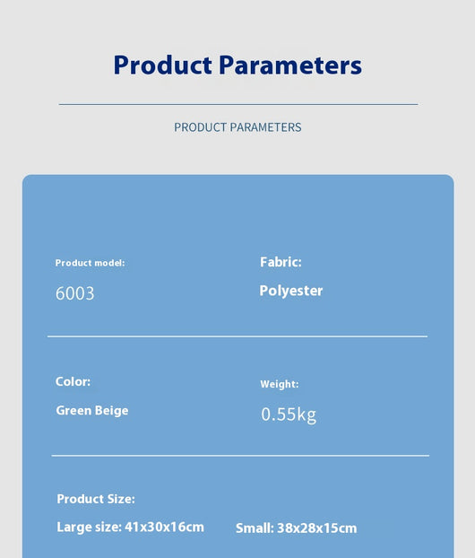The height and width of the screenshot is (558, 475).
Task: Select the Product model label
Action: coord(90,263)
